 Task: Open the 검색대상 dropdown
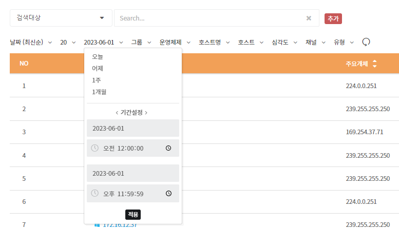(61, 18)
